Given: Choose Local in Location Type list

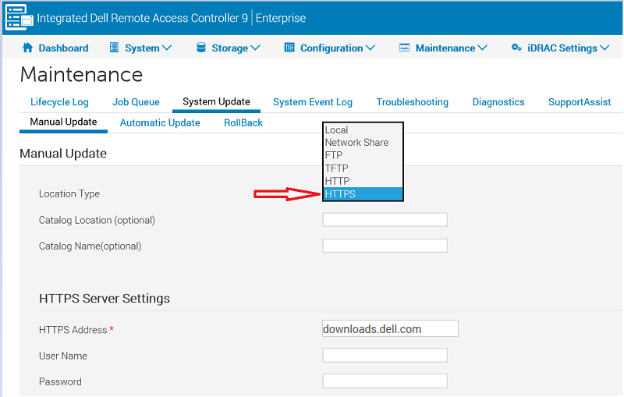Looking at the screenshot, I should pyautogui.click(x=363, y=130).
